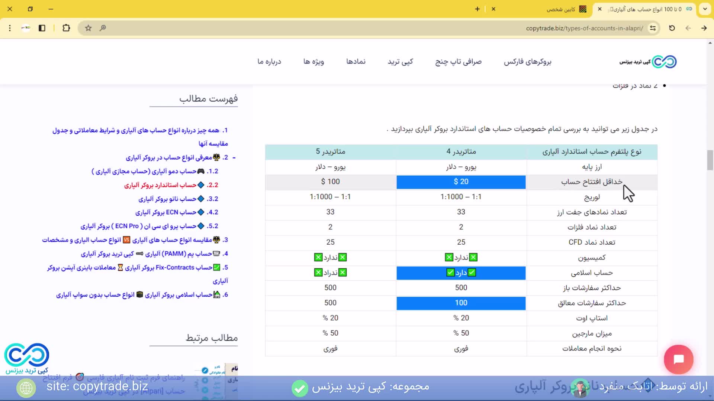The height and width of the screenshot is (401, 714).
Task: Click the zoom magnifier icon in address bar
Action: [x=103, y=28]
